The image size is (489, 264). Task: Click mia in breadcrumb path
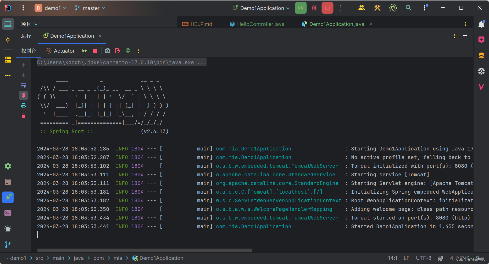click(x=118, y=258)
